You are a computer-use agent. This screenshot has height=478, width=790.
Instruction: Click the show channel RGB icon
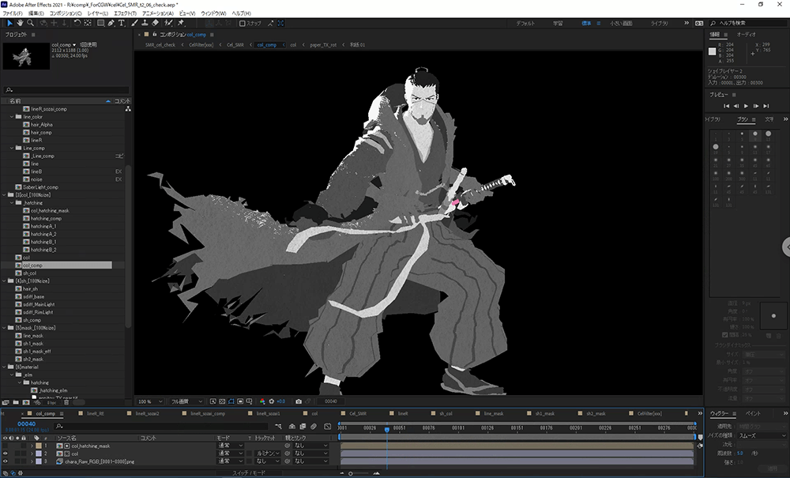click(x=262, y=401)
